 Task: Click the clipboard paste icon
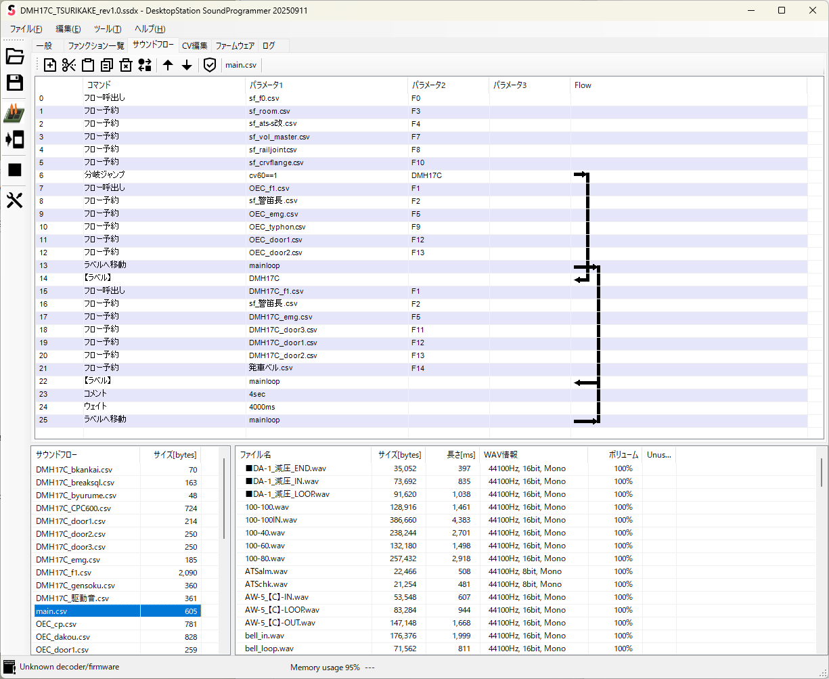click(87, 65)
